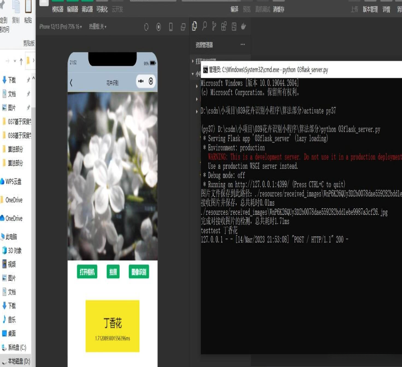The width and height of the screenshot is (402, 367).
Task: Click 本地磁盘 (D:) in Explorer sidebar
Action: 16,361
